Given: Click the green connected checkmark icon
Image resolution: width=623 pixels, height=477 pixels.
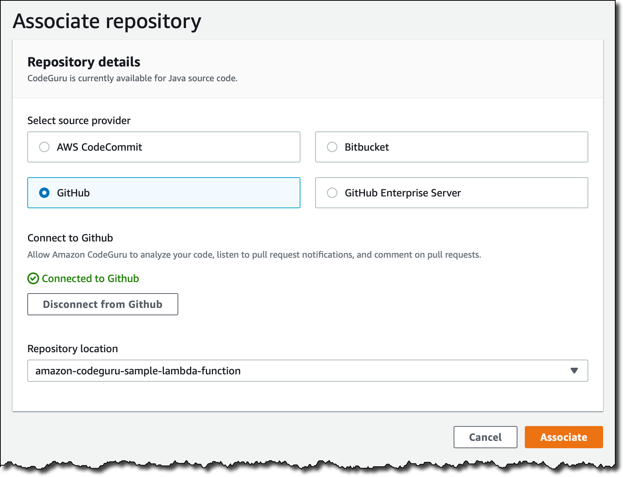Looking at the screenshot, I should 33,278.
